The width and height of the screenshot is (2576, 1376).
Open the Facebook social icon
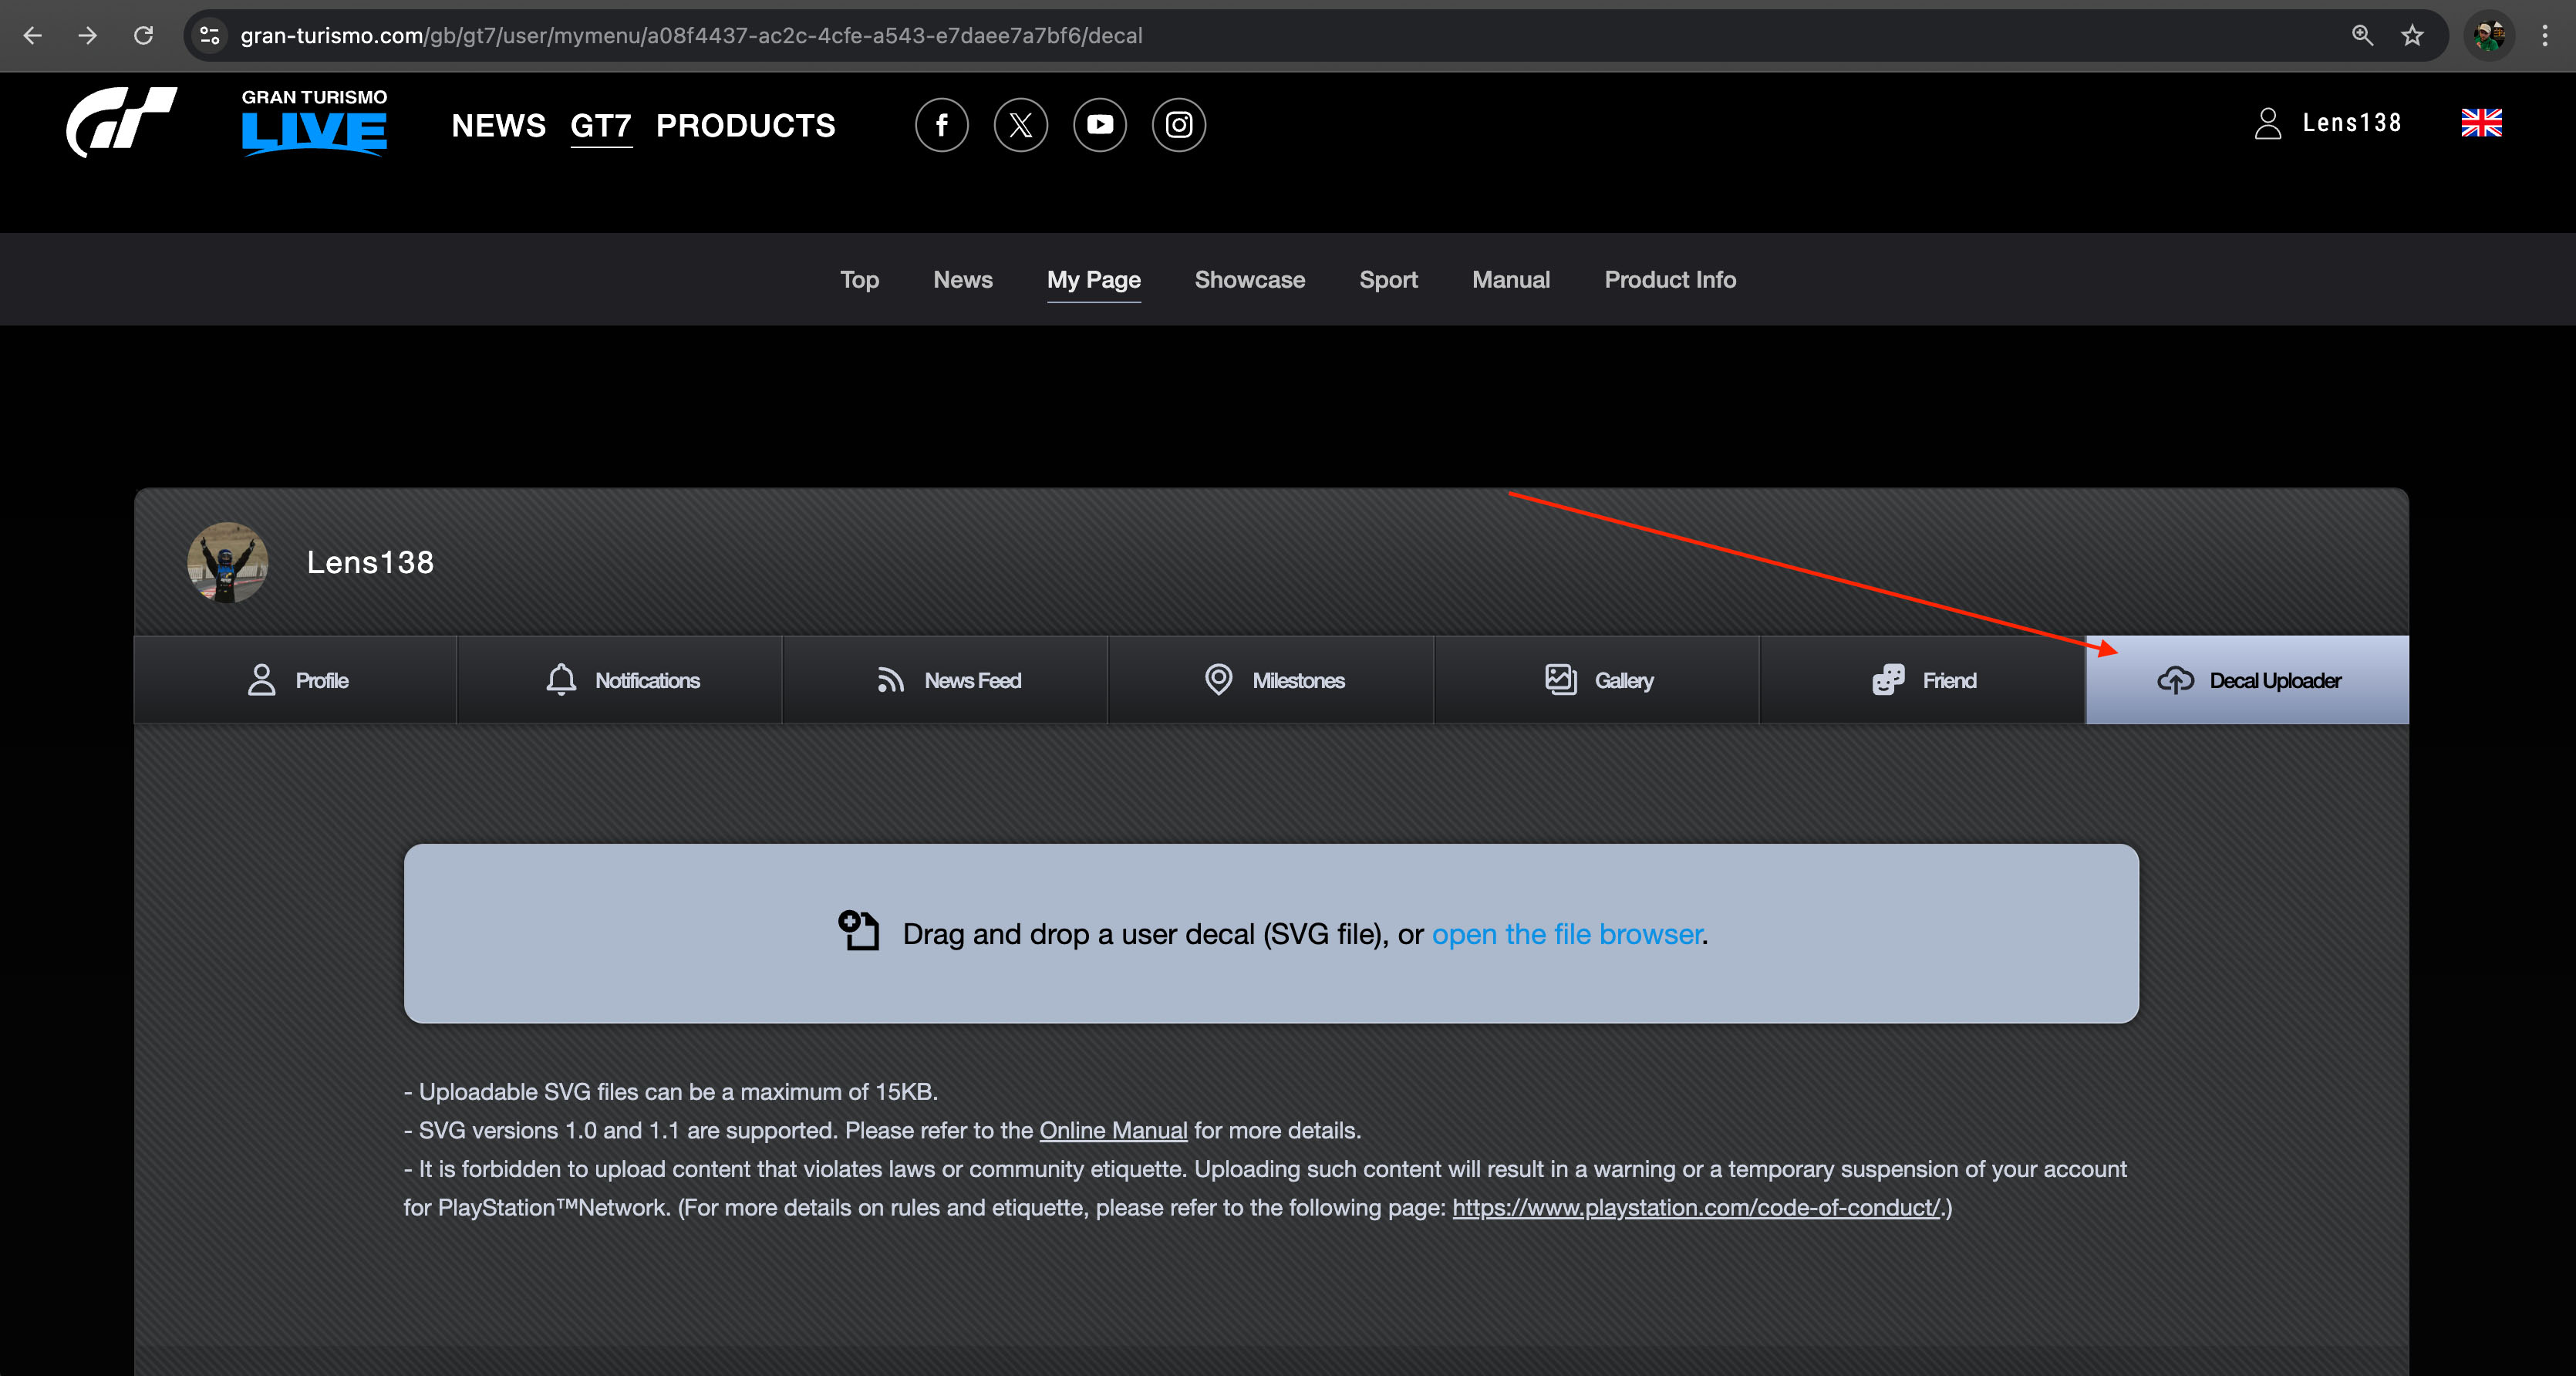click(x=941, y=125)
